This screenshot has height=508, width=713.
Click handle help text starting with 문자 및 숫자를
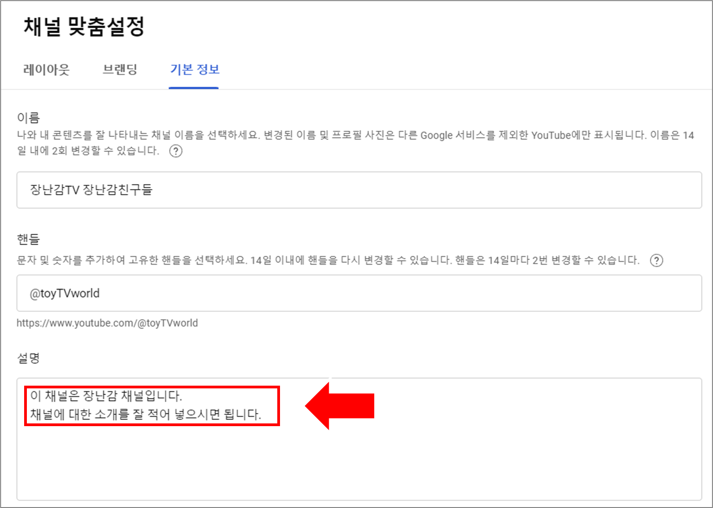[328, 260]
